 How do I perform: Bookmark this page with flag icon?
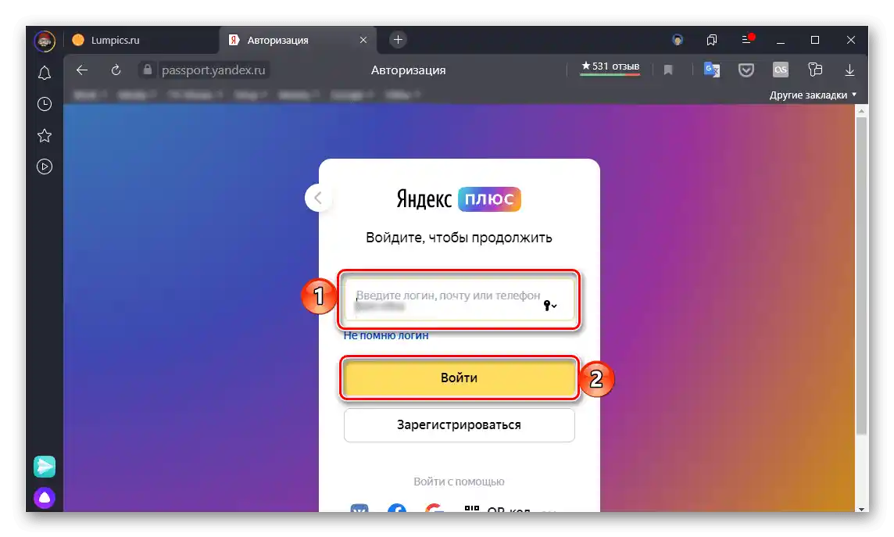coord(668,70)
